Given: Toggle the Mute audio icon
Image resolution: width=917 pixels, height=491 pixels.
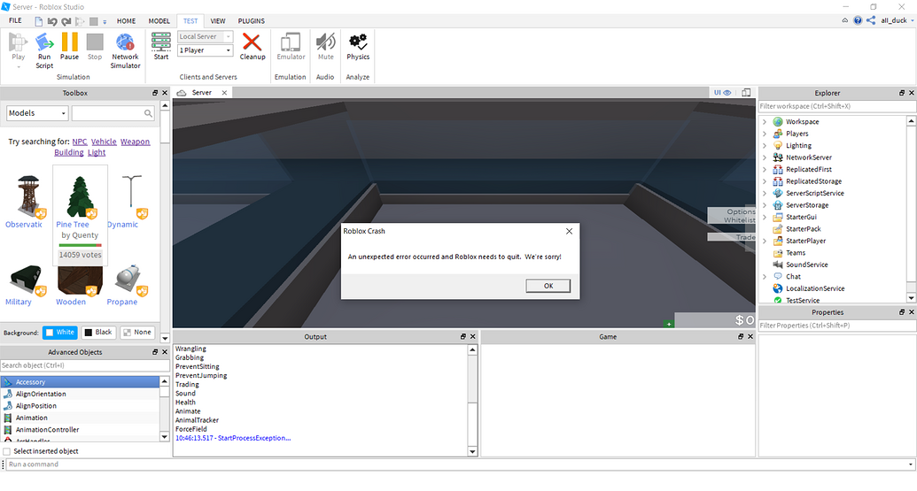Looking at the screenshot, I should click(326, 42).
